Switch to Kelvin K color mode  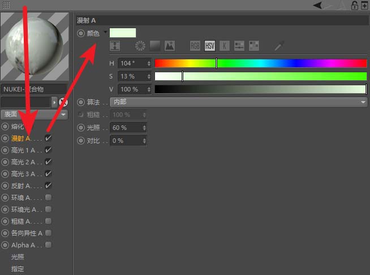225,46
